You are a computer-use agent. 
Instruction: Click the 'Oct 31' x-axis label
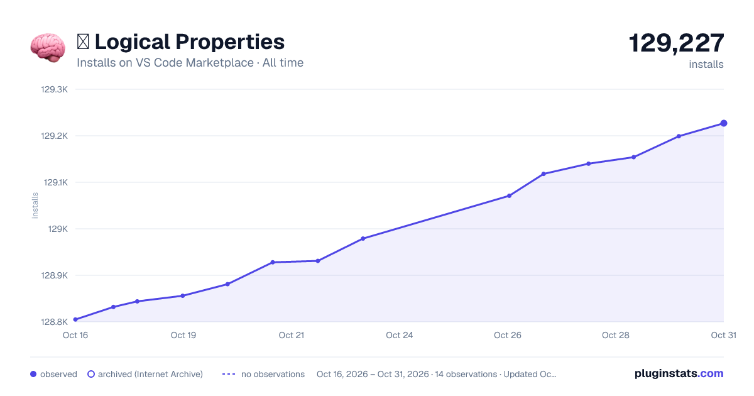coord(723,335)
